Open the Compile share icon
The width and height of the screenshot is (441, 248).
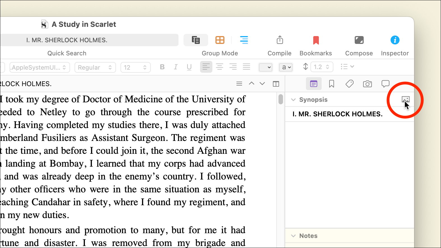pyautogui.click(x=280, y=40)
